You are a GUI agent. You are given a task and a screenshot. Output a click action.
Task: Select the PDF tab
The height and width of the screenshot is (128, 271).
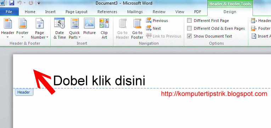tap(198, 12)
